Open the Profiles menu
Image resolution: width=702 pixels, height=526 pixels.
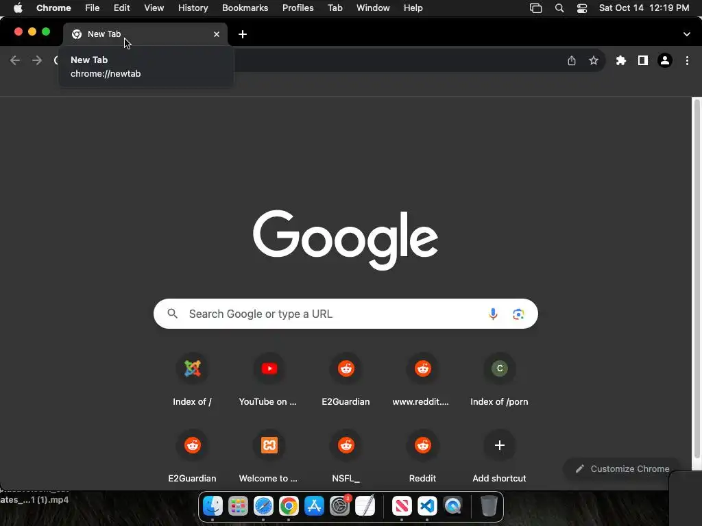[x=298, y=8]
